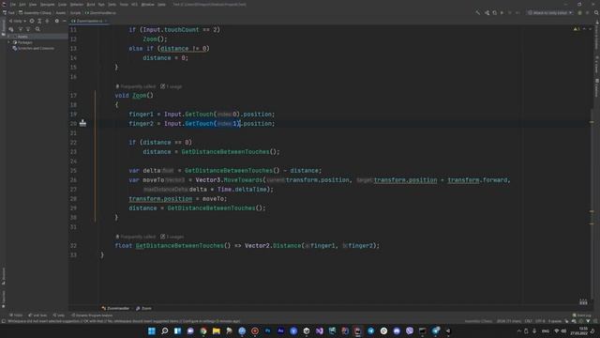Image resolution: width=600 pixels, height=338 pixels.
Task: Click Assembly-CSharp project context in status bar
Action: click(479, 321)
